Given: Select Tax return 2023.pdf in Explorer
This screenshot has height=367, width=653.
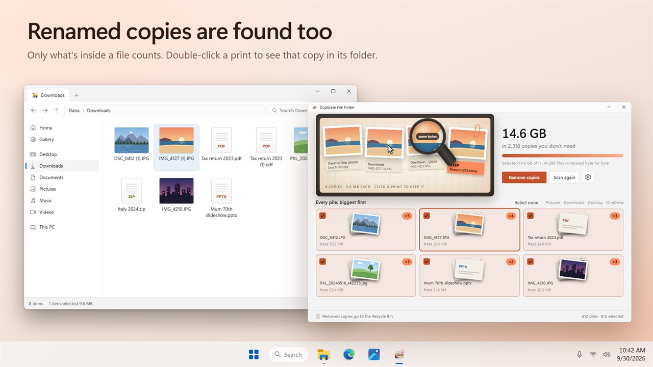Looking at the screenshot, I should [x=221, y=144].
